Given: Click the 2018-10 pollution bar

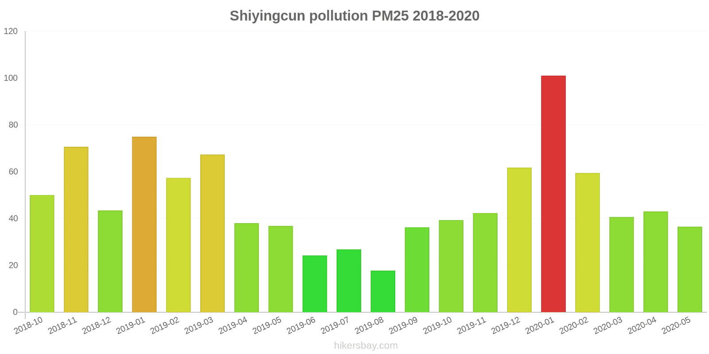Looking at the screenshot, I should (x=42, y=254).
